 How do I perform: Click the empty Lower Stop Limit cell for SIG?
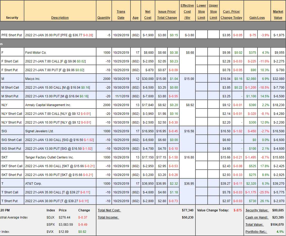point(201,131)
